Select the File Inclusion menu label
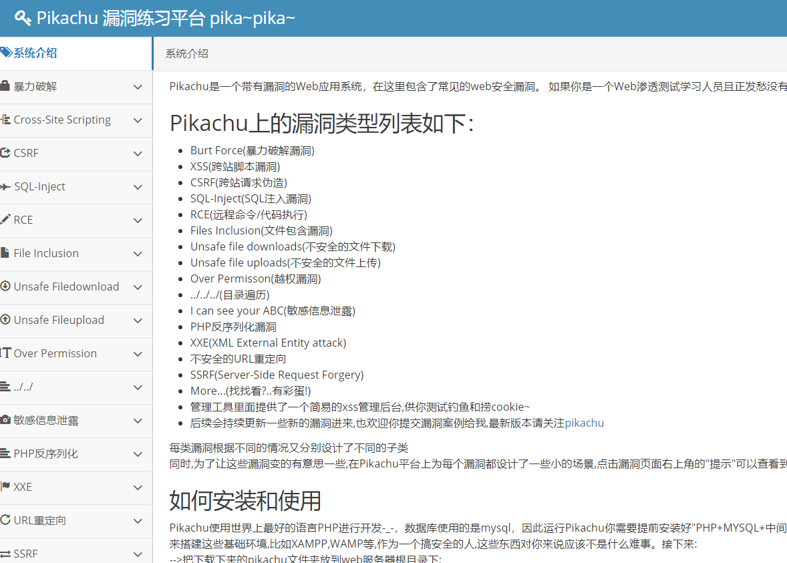 tap(46, 253)
